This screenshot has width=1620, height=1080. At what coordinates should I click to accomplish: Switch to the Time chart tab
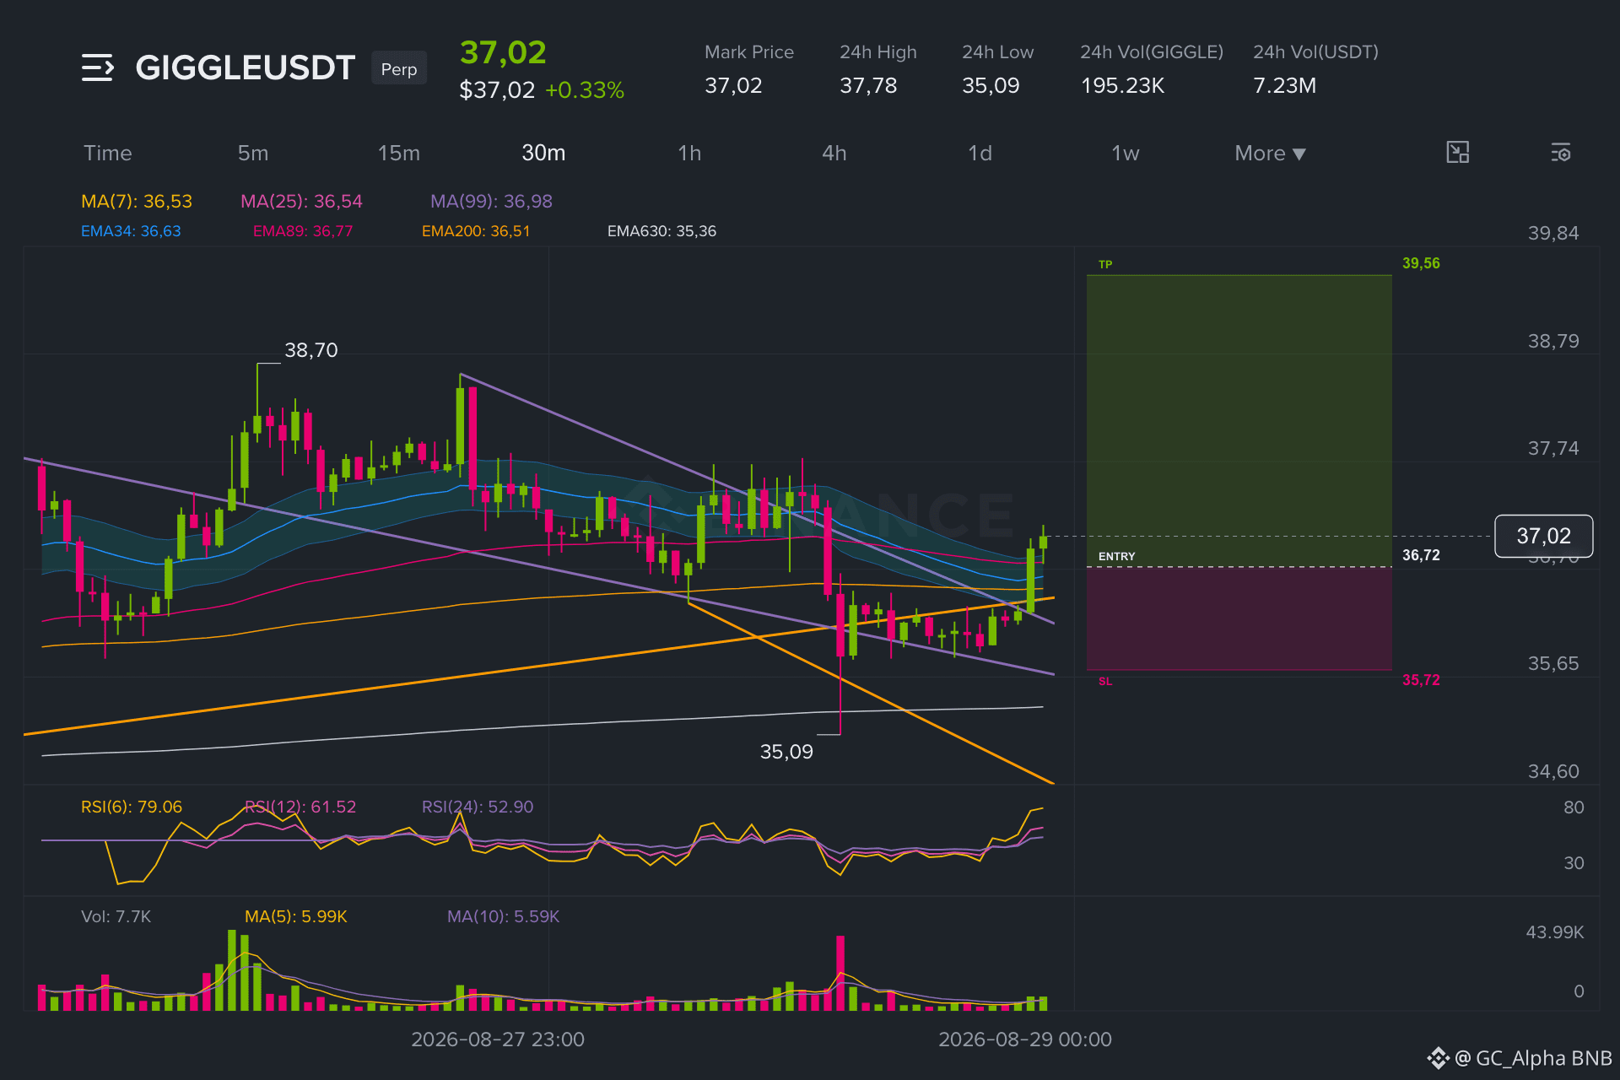pyautogui.click(x=108, y=154)
